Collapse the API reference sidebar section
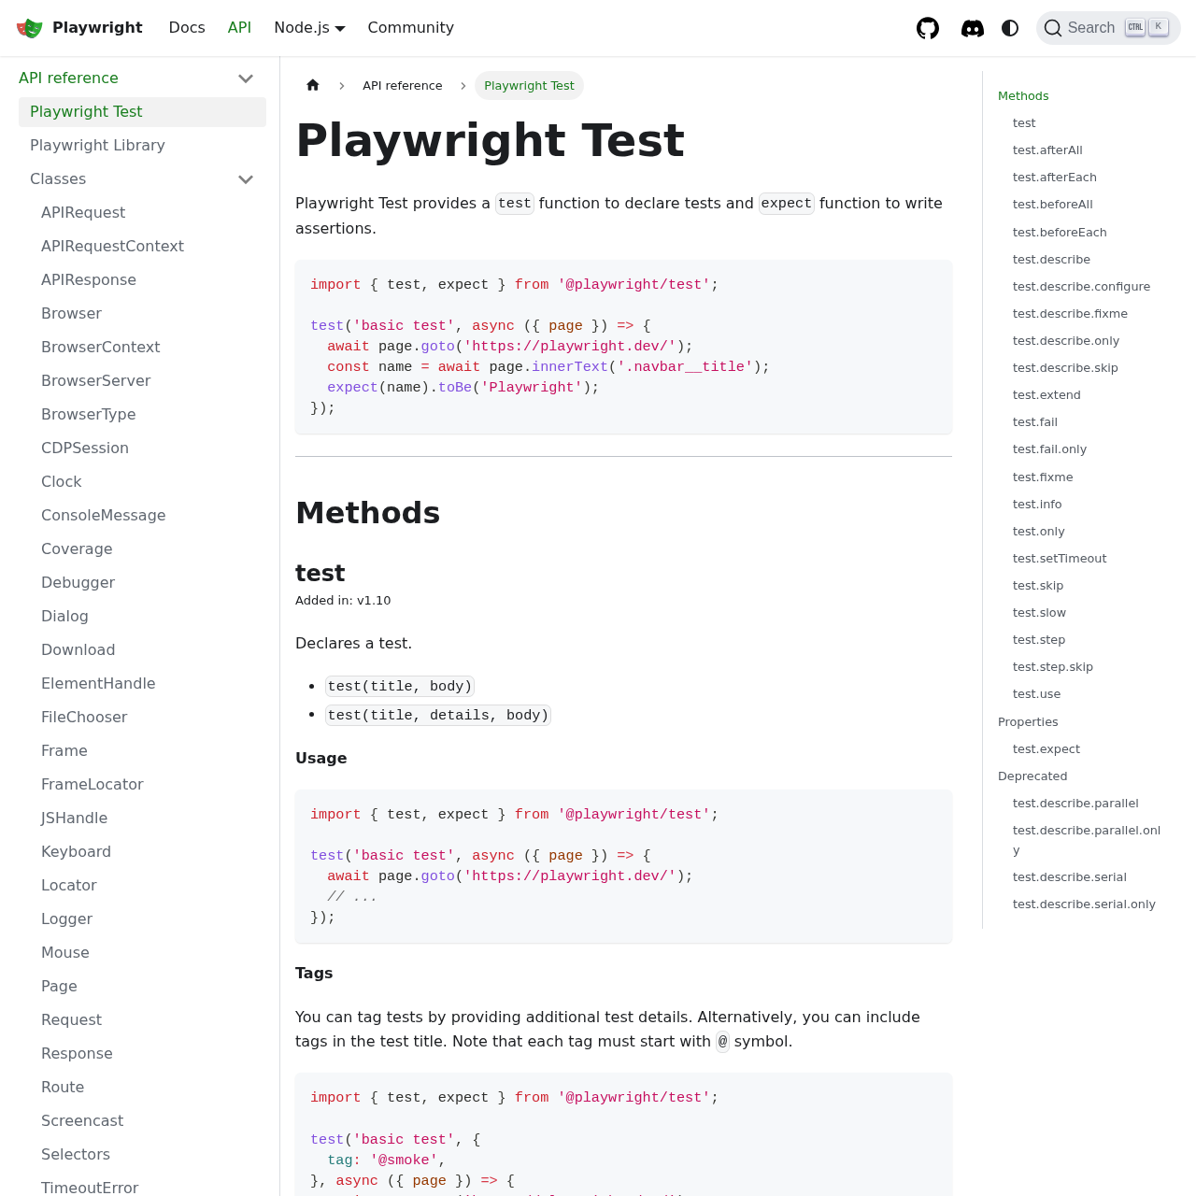The height and width of the screenshot is (1196, 1196). [245, 78]
